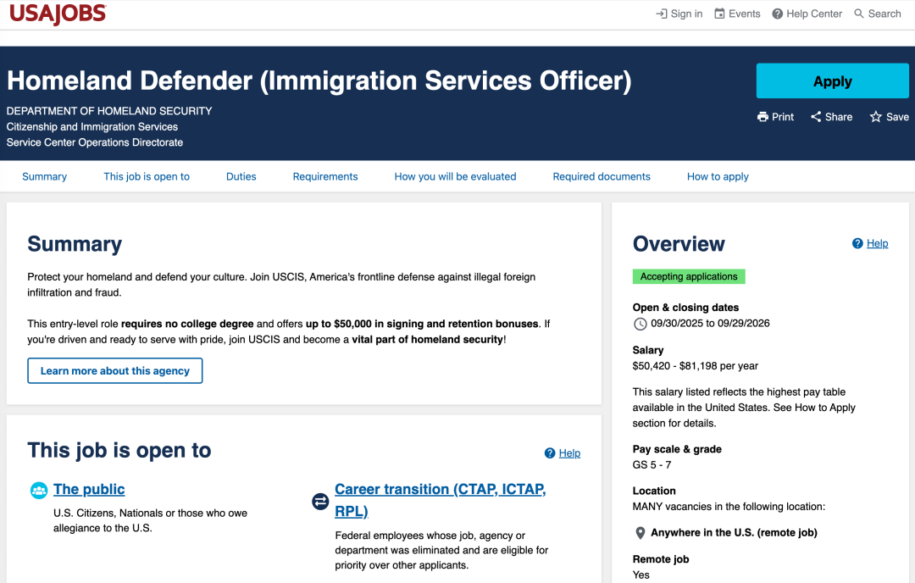Click the Save star icon
The image size is (915, 583).
point(875,117)
